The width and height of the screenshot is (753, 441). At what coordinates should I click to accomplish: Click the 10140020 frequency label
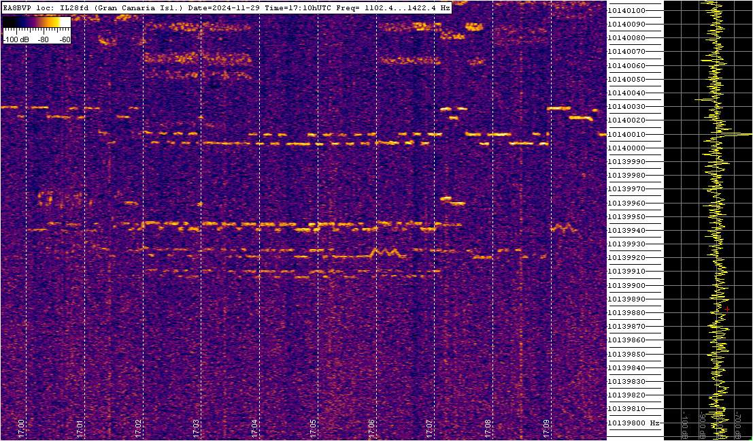[626, 120]
